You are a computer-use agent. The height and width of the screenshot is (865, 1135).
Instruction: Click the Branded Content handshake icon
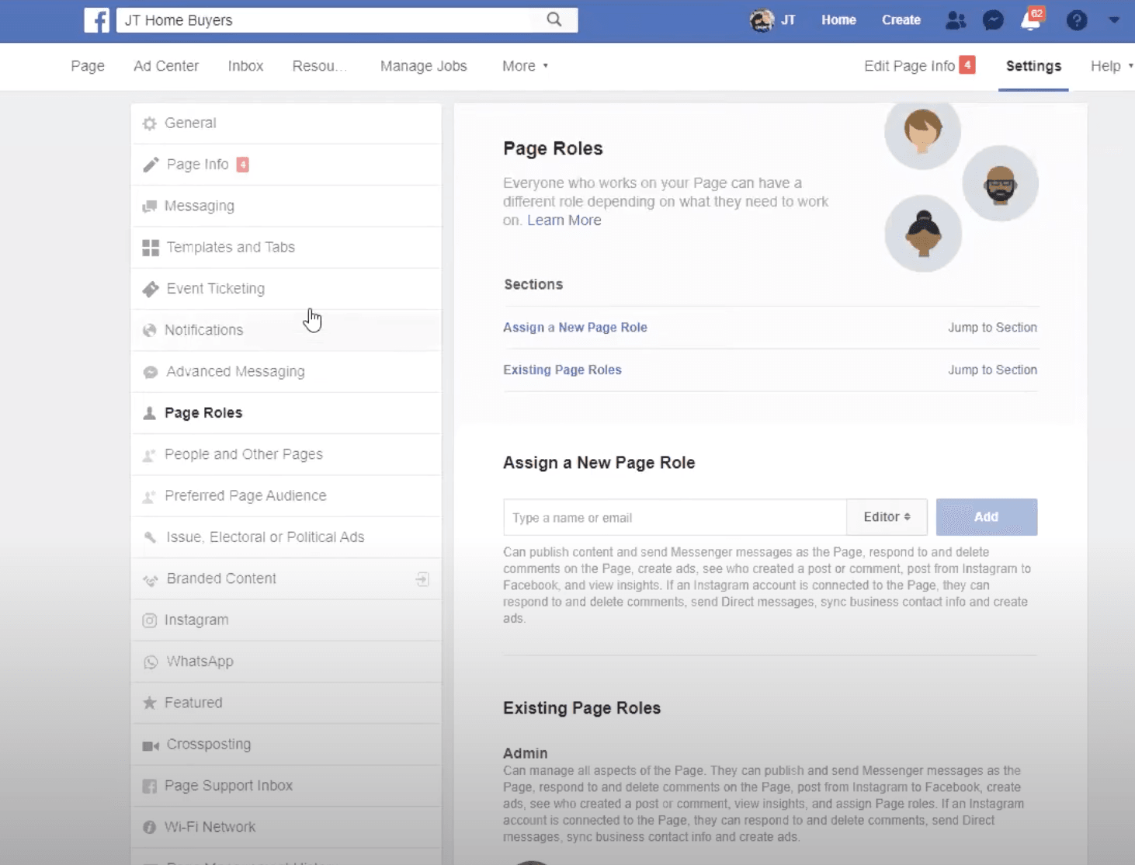[x=151, y=579]
